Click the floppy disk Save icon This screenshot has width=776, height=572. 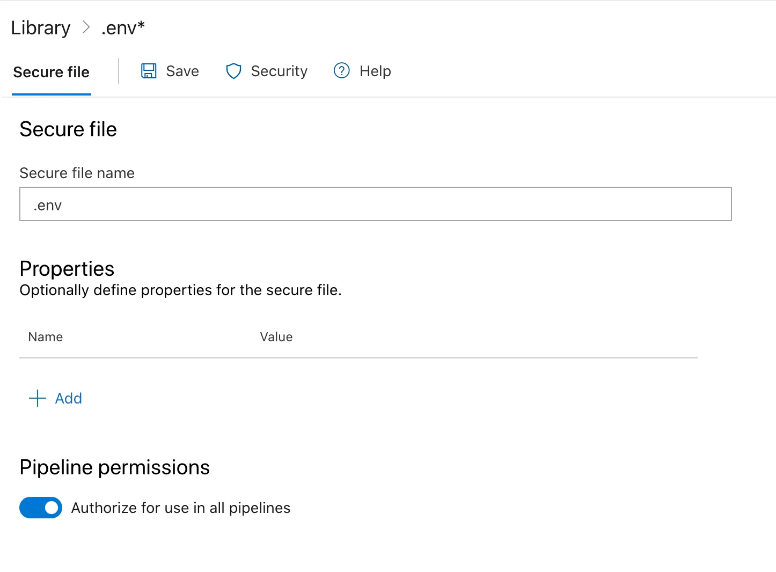coord(149,71)
